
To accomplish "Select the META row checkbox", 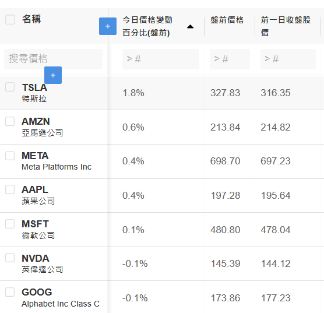I will [x=10, y=156].
